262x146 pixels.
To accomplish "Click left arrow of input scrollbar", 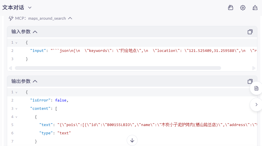I will coord(11,68).
